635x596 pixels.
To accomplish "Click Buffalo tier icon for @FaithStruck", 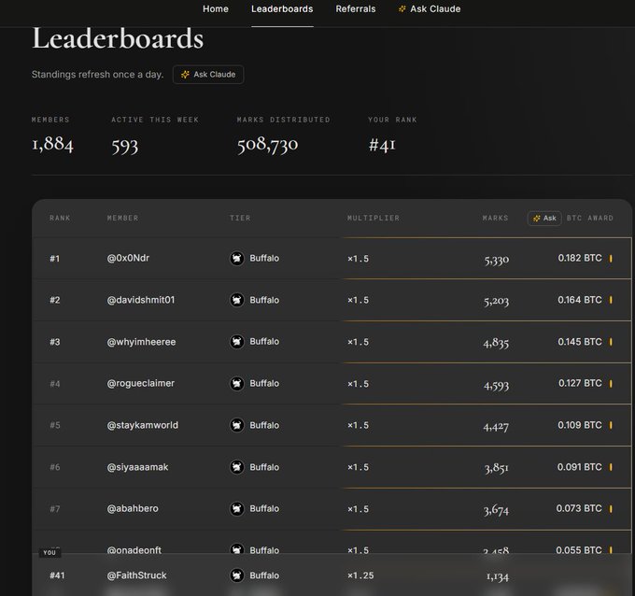I will [237, 575].
